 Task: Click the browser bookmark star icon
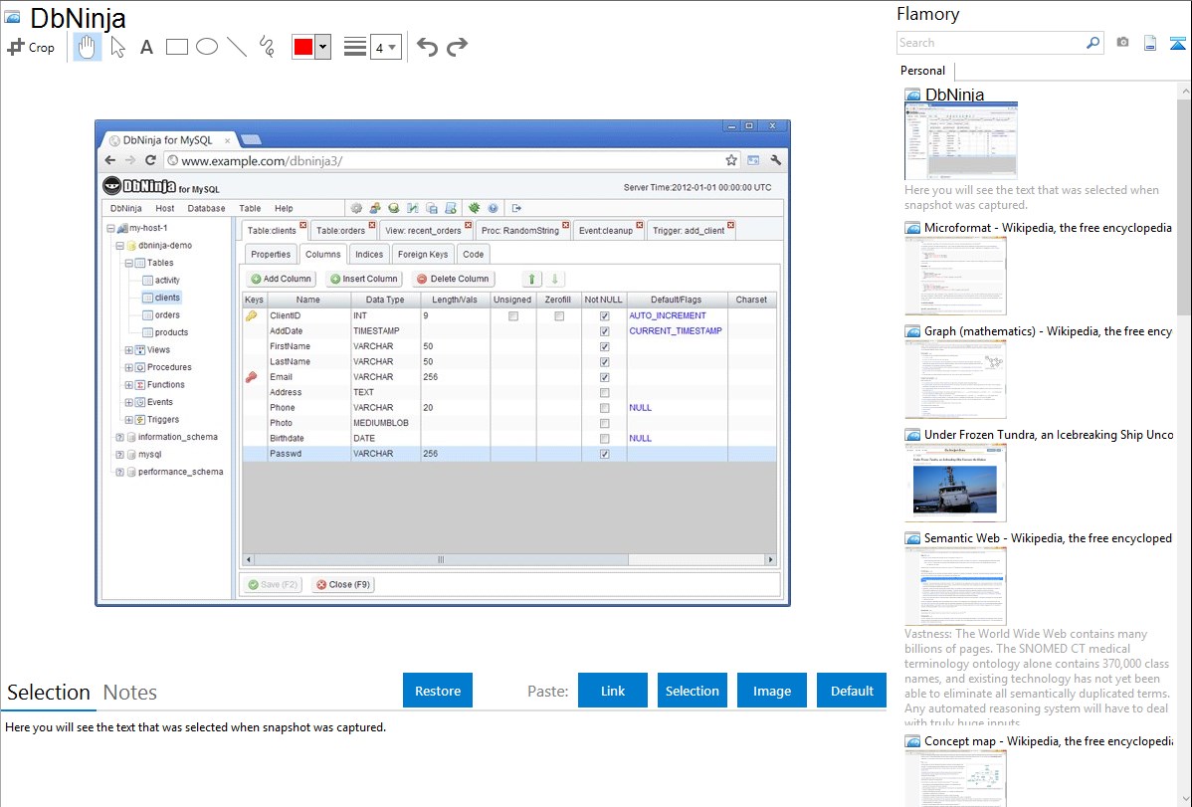point(731,160)
